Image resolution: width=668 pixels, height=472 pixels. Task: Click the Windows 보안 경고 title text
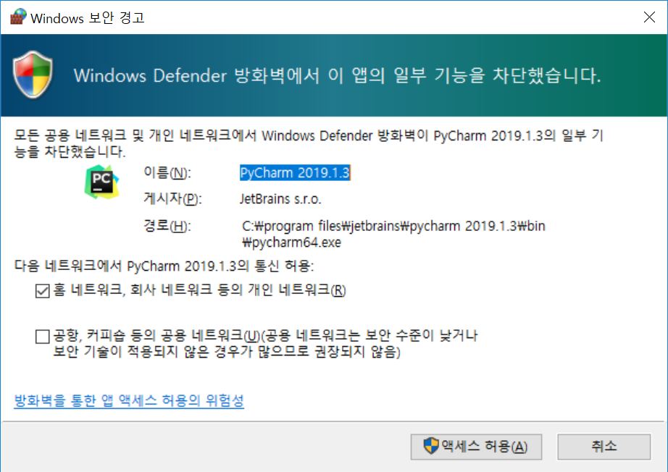(88, 18)
